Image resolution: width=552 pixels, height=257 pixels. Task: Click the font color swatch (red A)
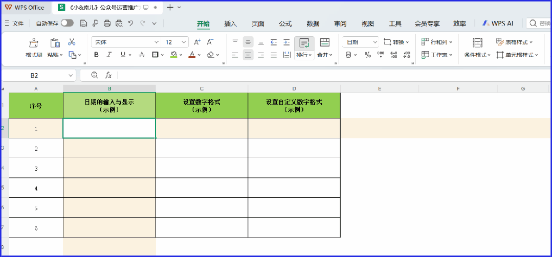coord(192,55)
